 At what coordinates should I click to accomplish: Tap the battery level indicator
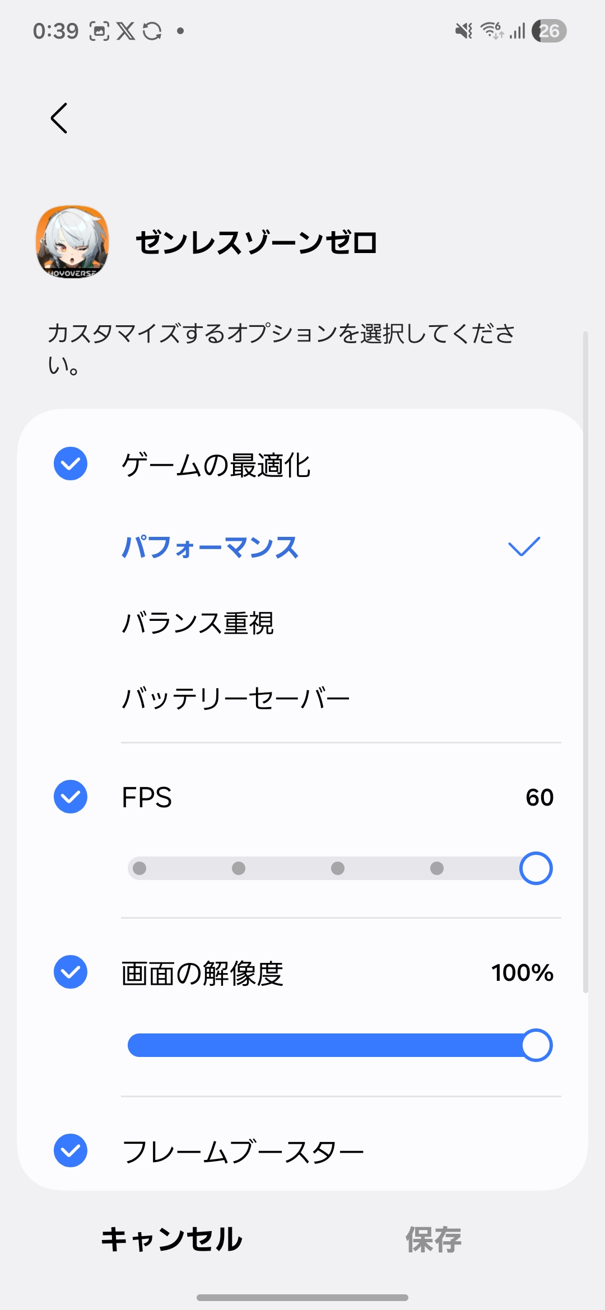(x=549, y=31)
